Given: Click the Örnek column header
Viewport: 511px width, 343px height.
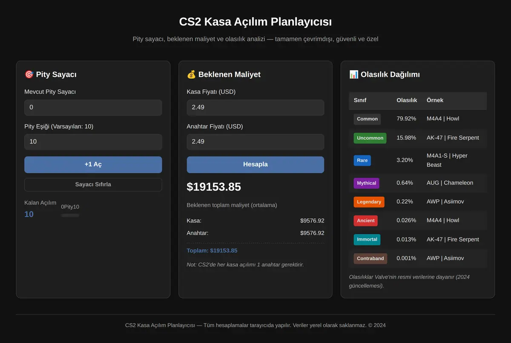Looking at the screenshot, I should click(435, 100).
